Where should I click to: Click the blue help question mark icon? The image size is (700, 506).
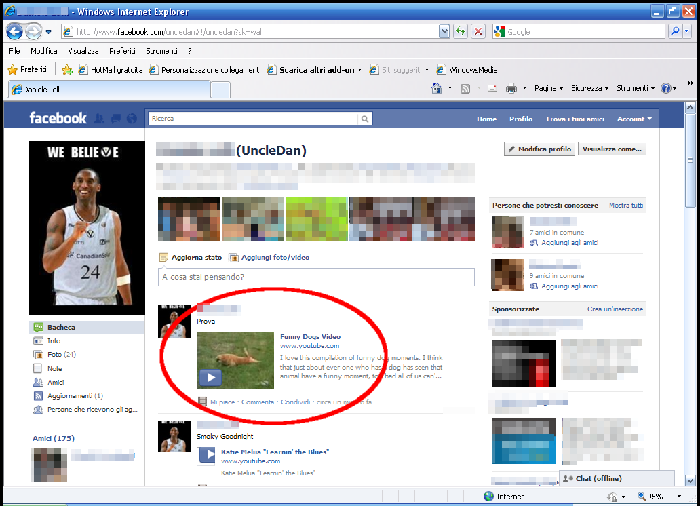pyautogui.click(x=665, y=88)
